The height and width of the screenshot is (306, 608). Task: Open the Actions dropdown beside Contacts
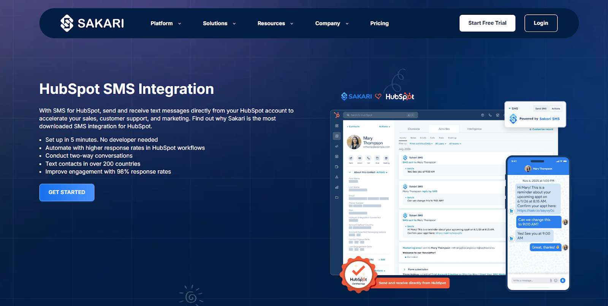tap(384, 127)
